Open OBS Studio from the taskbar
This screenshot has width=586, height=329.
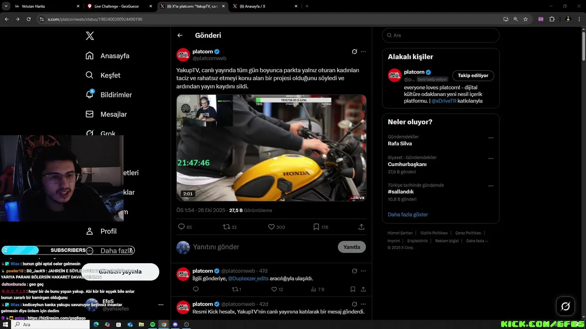pyautogui.click(x=186, y=324)
